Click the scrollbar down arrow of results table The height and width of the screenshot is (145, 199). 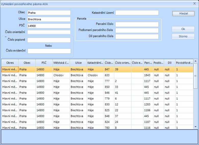click(x=195, y=127)
